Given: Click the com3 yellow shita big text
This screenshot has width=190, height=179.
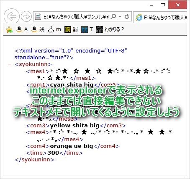Looking at the screenshot, I should (74, 126).
